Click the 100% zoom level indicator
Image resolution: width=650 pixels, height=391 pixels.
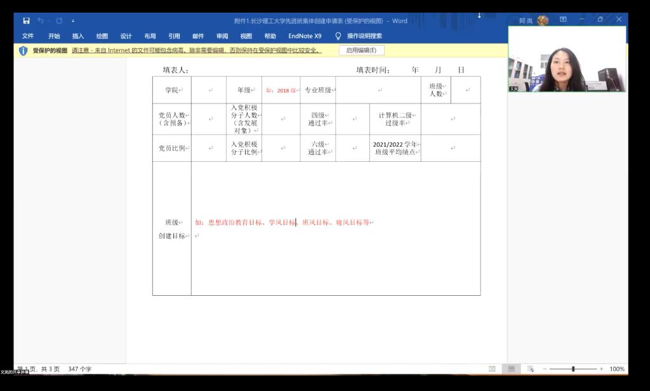click(x=617, y=369)
